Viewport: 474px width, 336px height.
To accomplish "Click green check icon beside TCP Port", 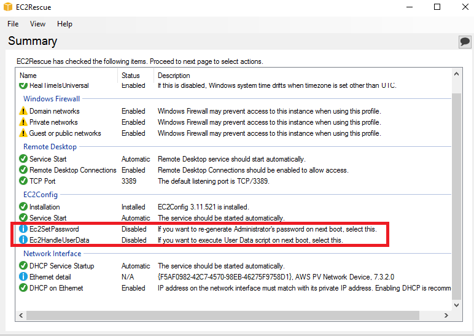I will (x=23, y=181).
